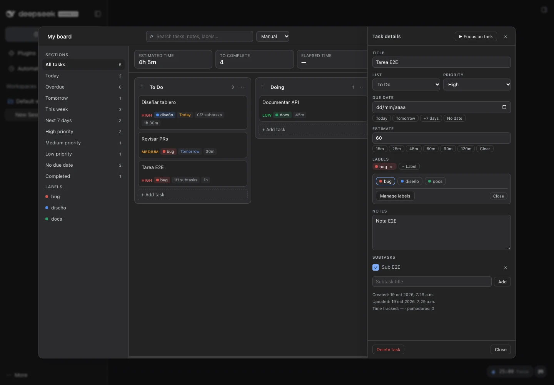Select the All tasks section
The width and height of the screenshot is (554, 385).
(83, 65)
